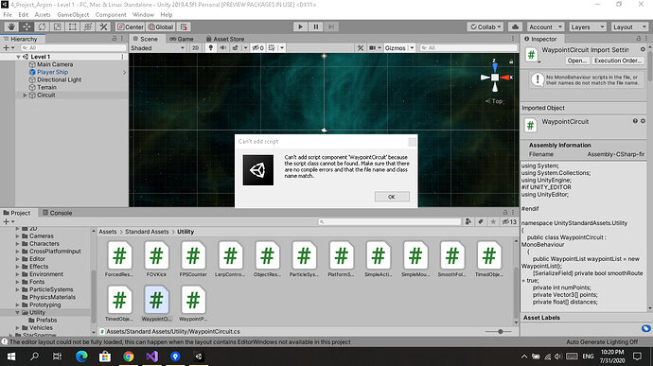The height and width of the screenshot is (366, 653).
Task: Select the Rect transform tool
Action: pos(73,26)
